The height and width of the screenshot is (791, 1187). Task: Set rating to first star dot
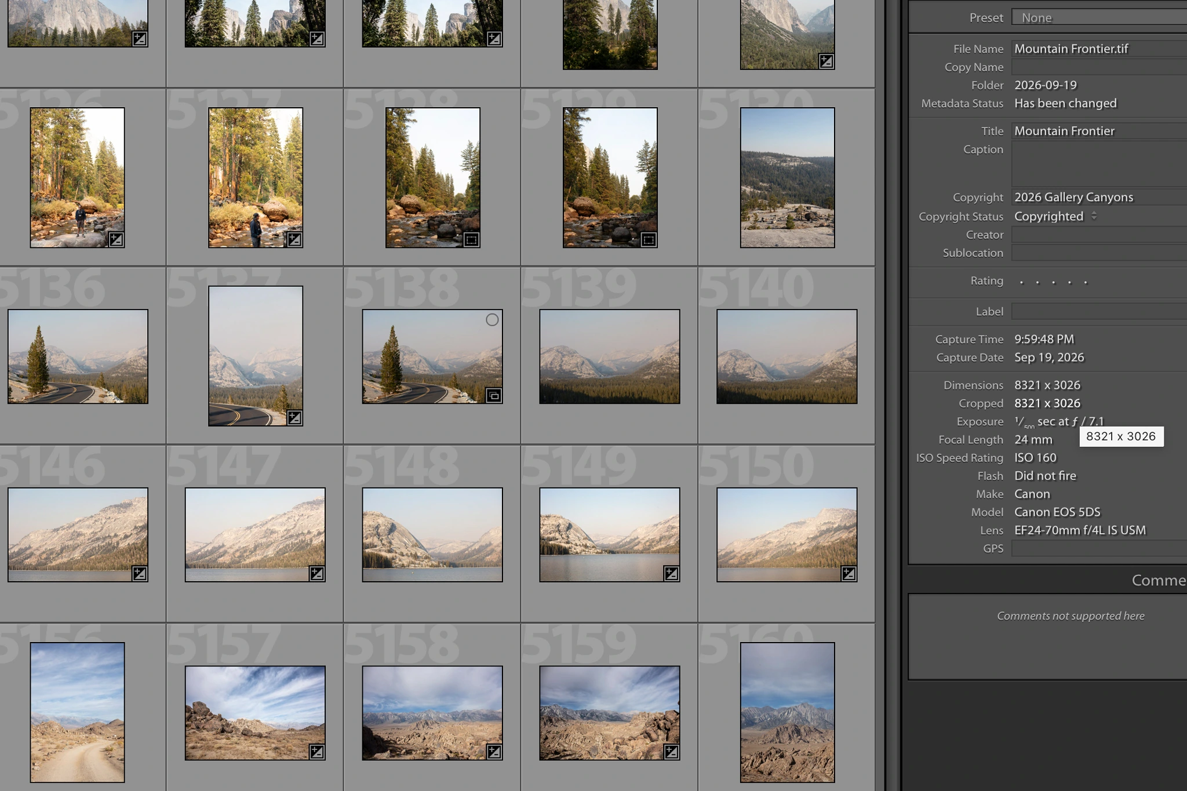click(1021, 282)
